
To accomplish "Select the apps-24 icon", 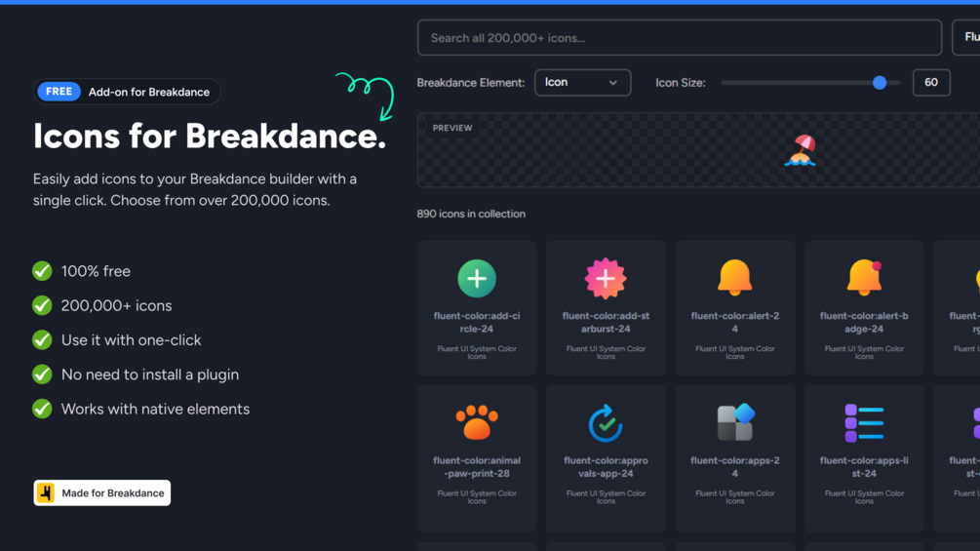I will 735,422.
